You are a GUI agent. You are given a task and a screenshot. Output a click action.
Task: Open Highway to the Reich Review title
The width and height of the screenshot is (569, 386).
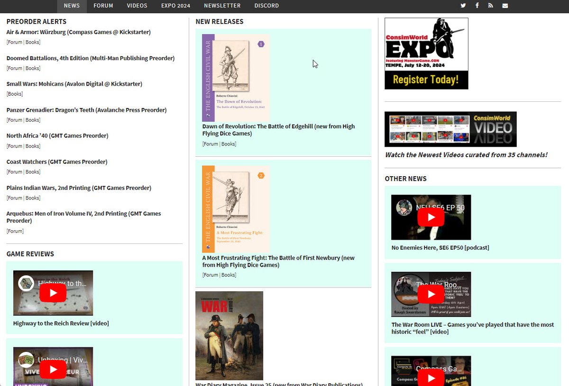(x=61, y=323)
